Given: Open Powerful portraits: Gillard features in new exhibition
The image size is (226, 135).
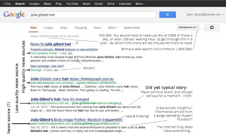Looking at the screenshot, I should (64, 49).
